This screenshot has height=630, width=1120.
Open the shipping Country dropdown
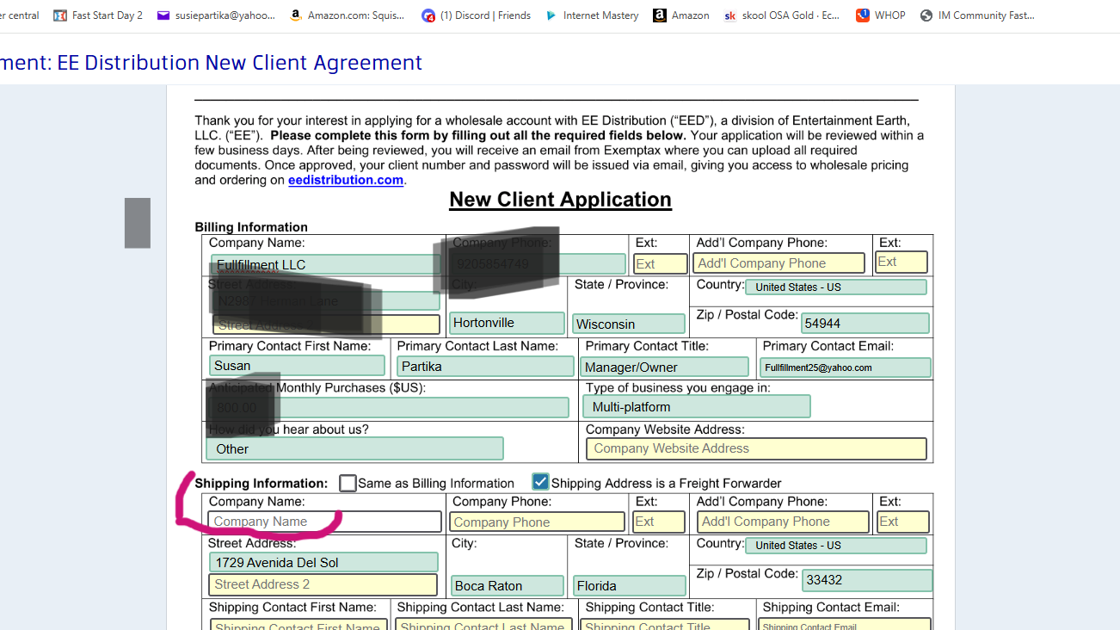pyautogui.click(x=836, y=546)
